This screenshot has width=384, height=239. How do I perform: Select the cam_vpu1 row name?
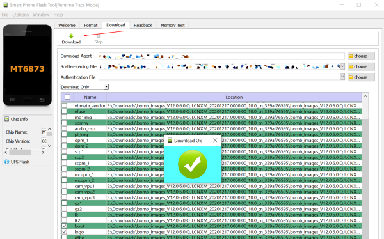pos(84,186)
